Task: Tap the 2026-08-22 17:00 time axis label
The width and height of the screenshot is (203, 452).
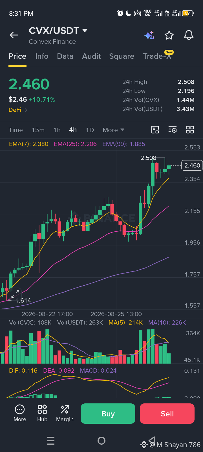Action: click(47, 314)
